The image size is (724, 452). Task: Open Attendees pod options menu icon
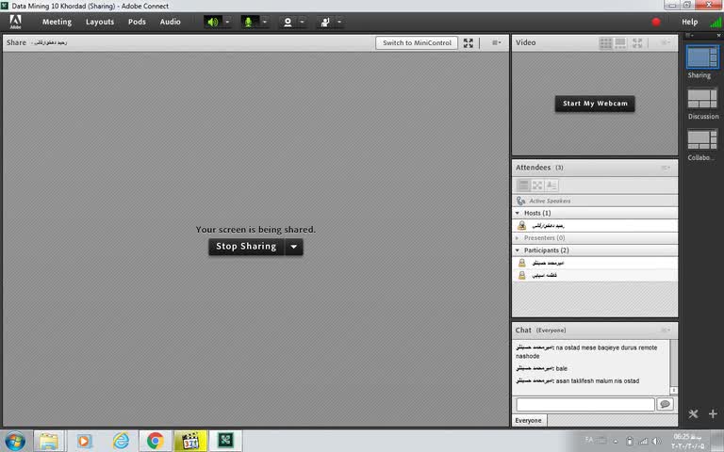[666, 168]
